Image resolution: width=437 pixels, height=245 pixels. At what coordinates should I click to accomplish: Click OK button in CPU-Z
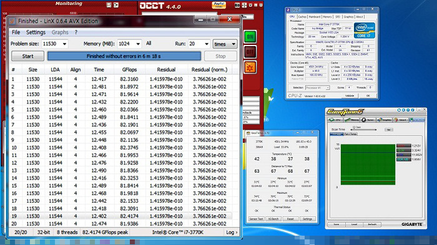tap(368, 95)
